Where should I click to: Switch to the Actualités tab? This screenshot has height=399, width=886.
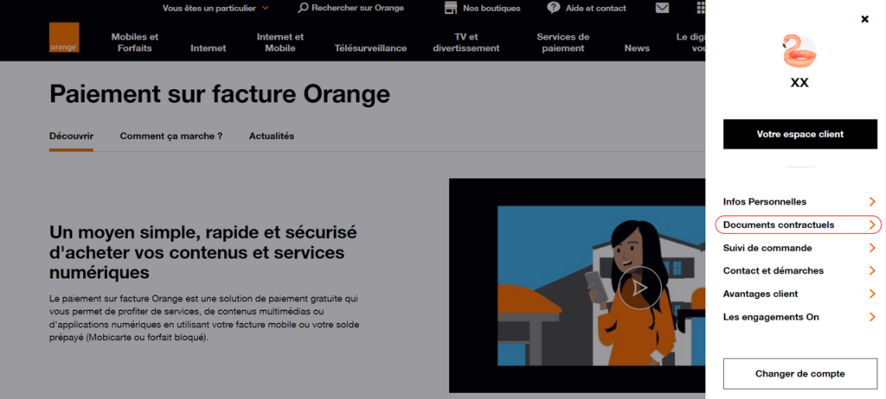coord(272,136)
